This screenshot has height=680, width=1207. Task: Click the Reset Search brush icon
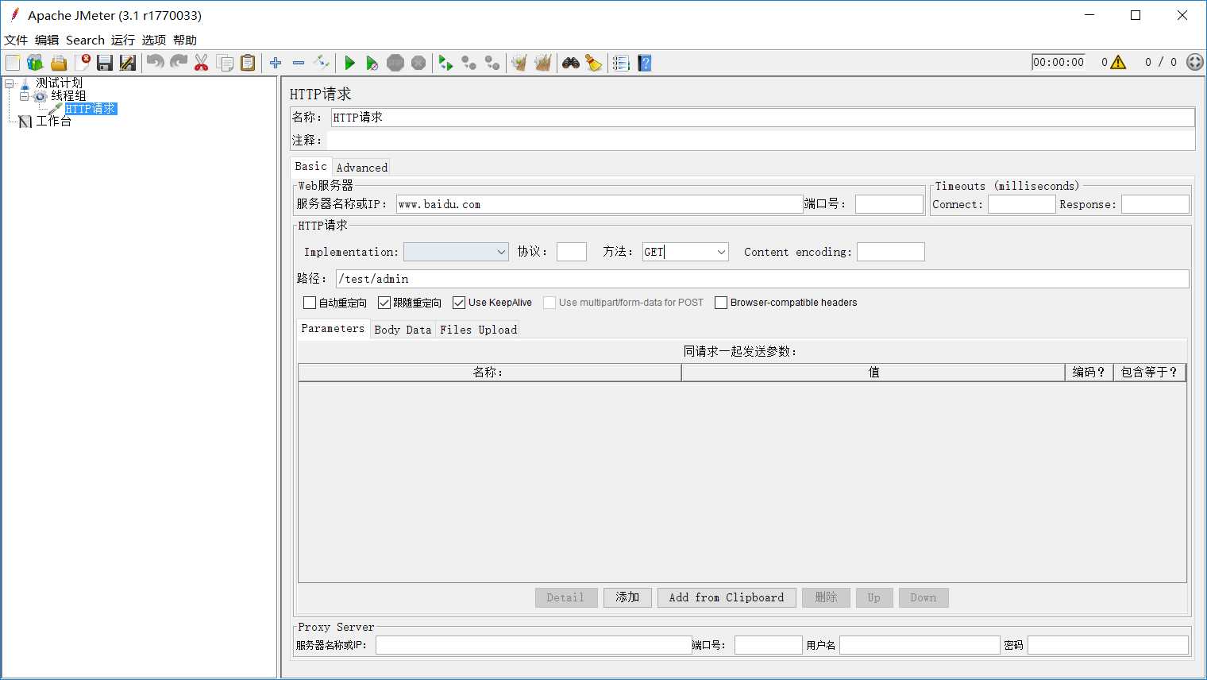tap(593, 63)
